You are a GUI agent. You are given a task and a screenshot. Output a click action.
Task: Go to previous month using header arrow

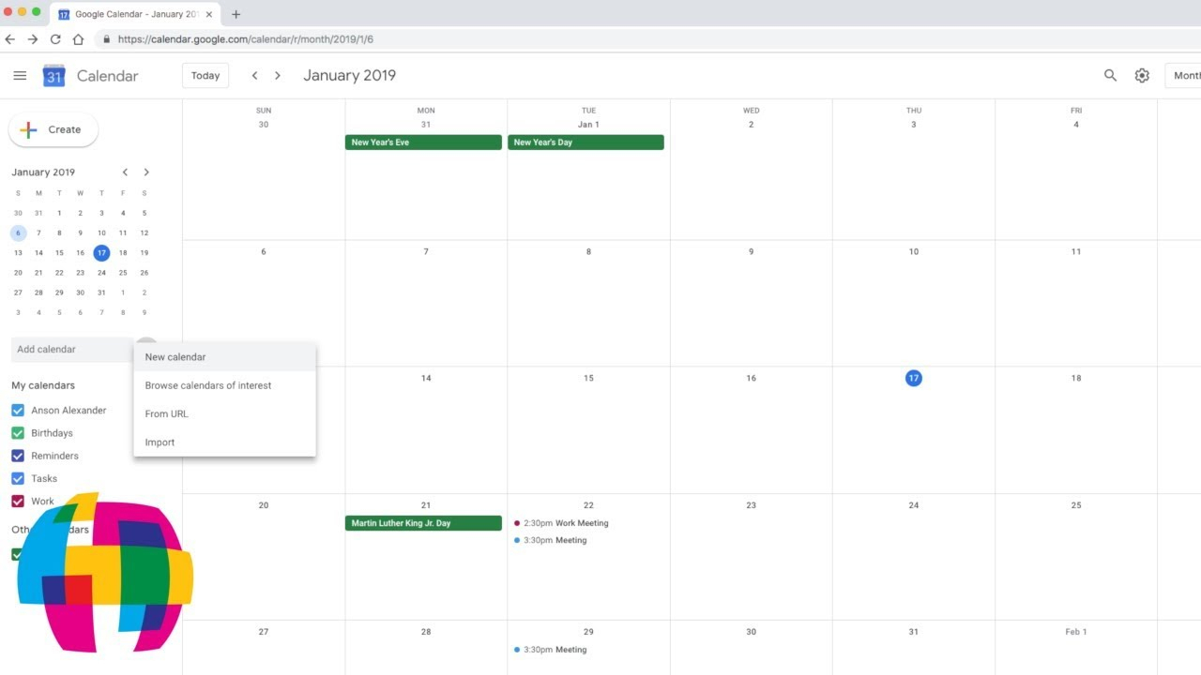click(x=254, y=76)
